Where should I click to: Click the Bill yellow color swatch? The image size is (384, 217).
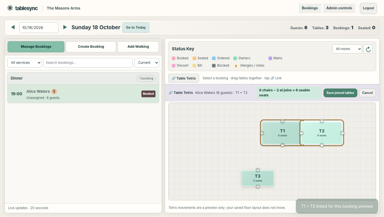pyautogui.click(x=194, y=66)
